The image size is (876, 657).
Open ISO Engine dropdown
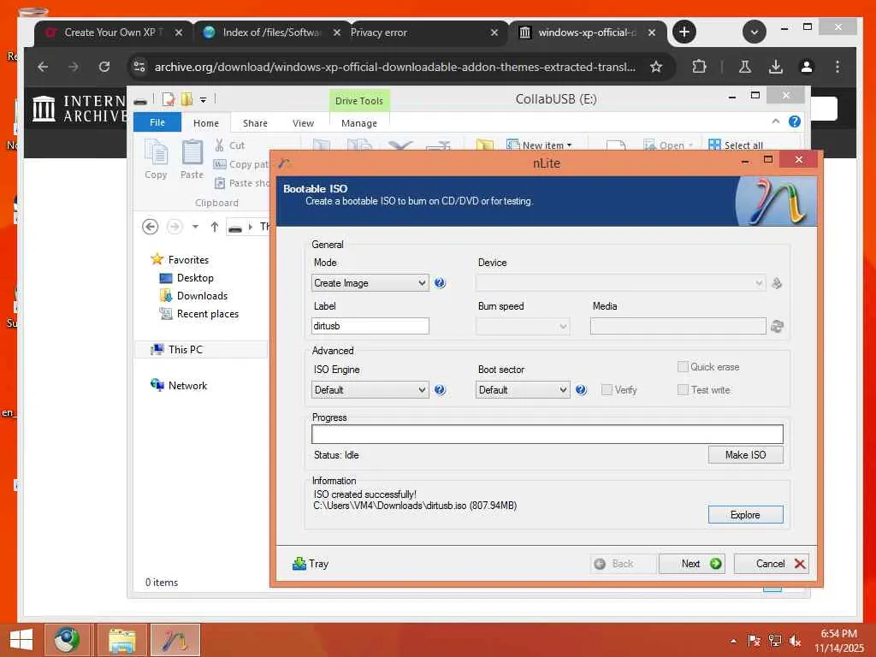click(x=370, y=390)
